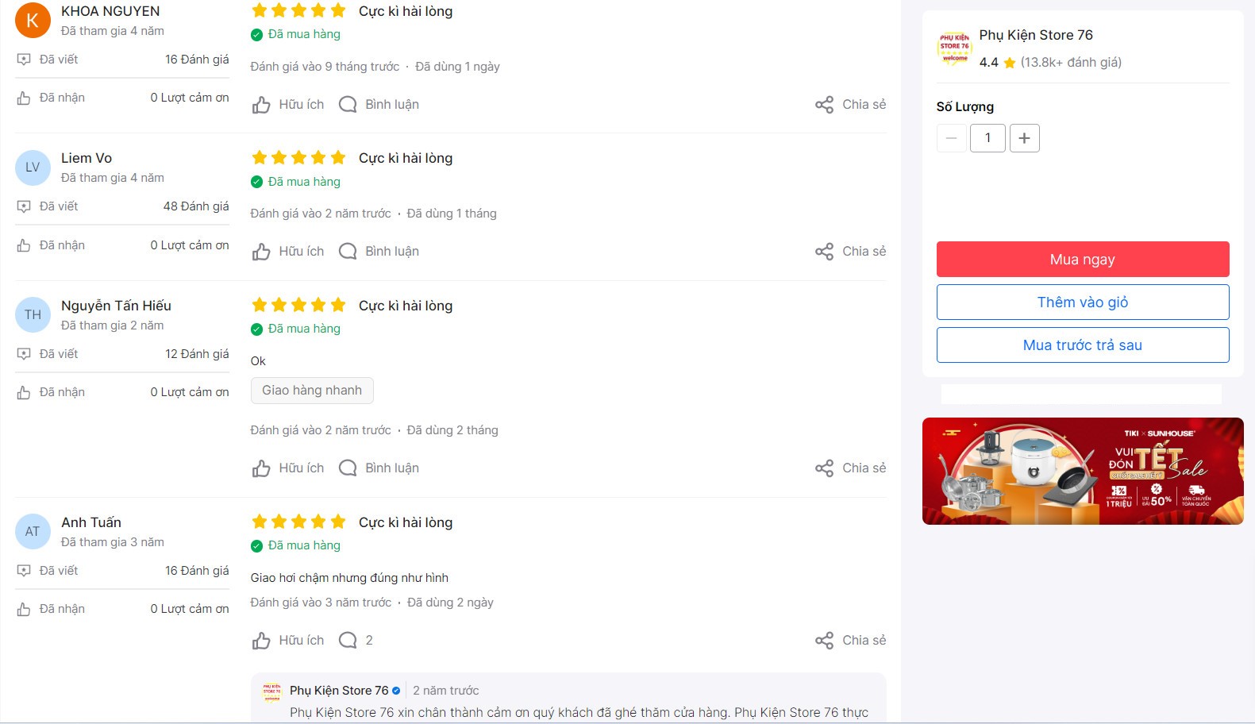The width and height of the screenshot is (1255, 724).
Task: Mark Anh Tuấn's review as Hữu ích
Action: pyautogui.click(x=287, y=641)
